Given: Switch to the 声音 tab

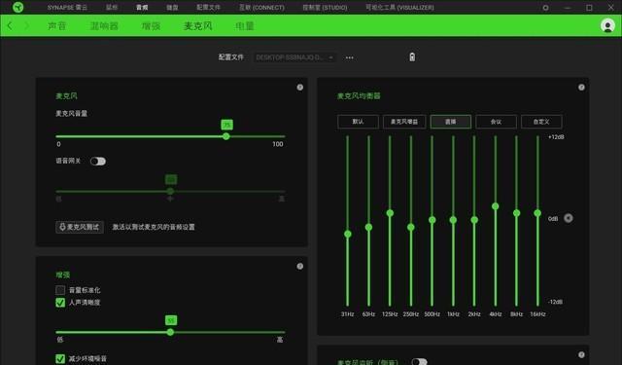Looking at the screenshot, I should pyautogui.click(x=57, y=26).
